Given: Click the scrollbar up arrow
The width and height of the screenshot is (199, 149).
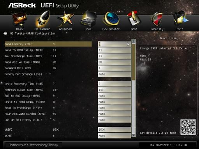Looking at the screenshot, I should [x=134, y=41].
